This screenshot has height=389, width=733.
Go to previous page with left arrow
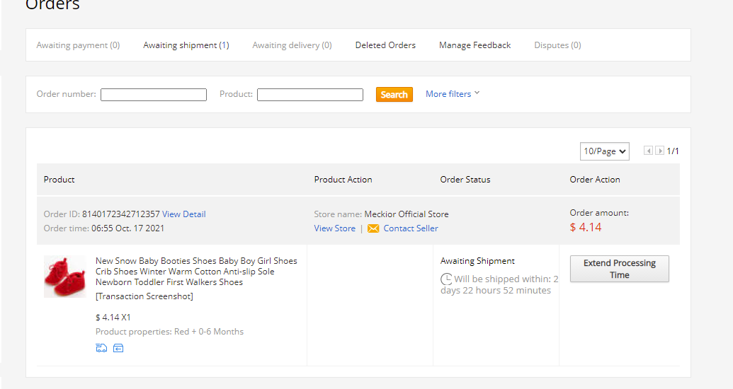648,151
